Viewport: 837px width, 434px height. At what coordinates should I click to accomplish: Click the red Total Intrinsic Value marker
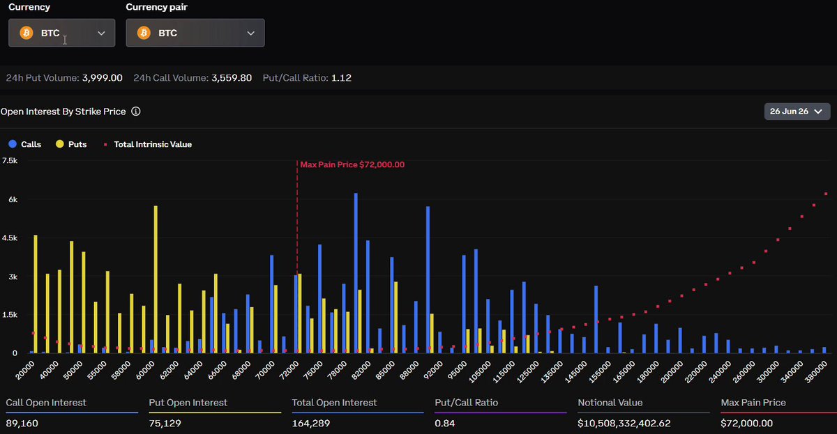click(105, 144)
